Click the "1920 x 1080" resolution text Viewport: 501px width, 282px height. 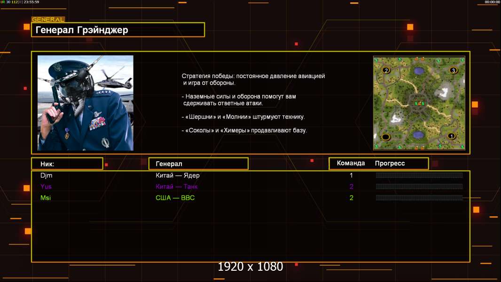click(x=250, y=266)
